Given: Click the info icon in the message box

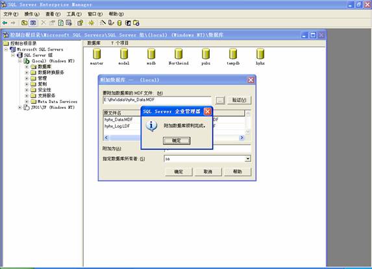Looking at the screenshot, I should 151,126.
